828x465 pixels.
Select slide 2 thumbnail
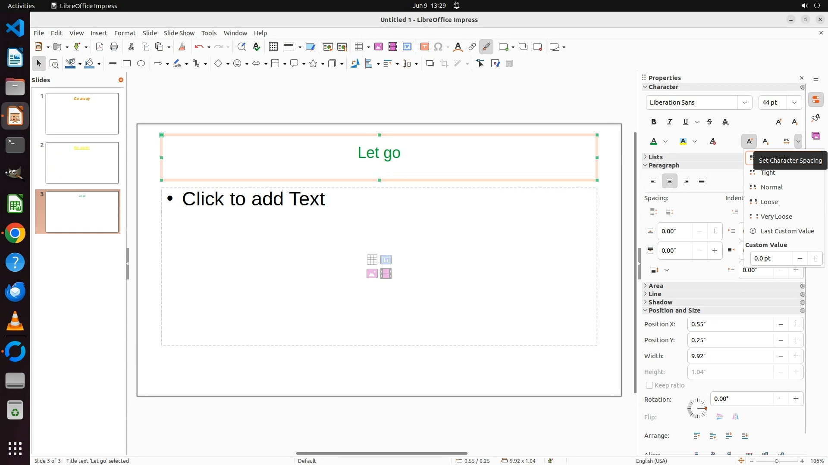(x=82, y=163)
